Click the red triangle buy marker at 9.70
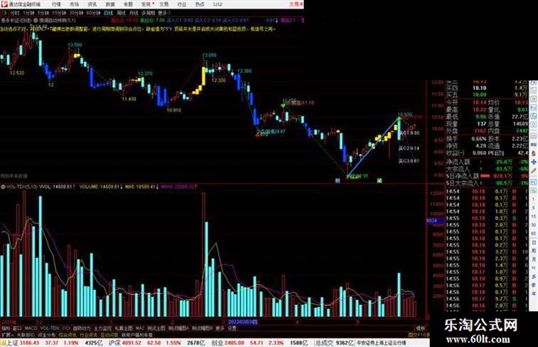Viewport: 538px width, 347px height. click(x=257, y=134)
